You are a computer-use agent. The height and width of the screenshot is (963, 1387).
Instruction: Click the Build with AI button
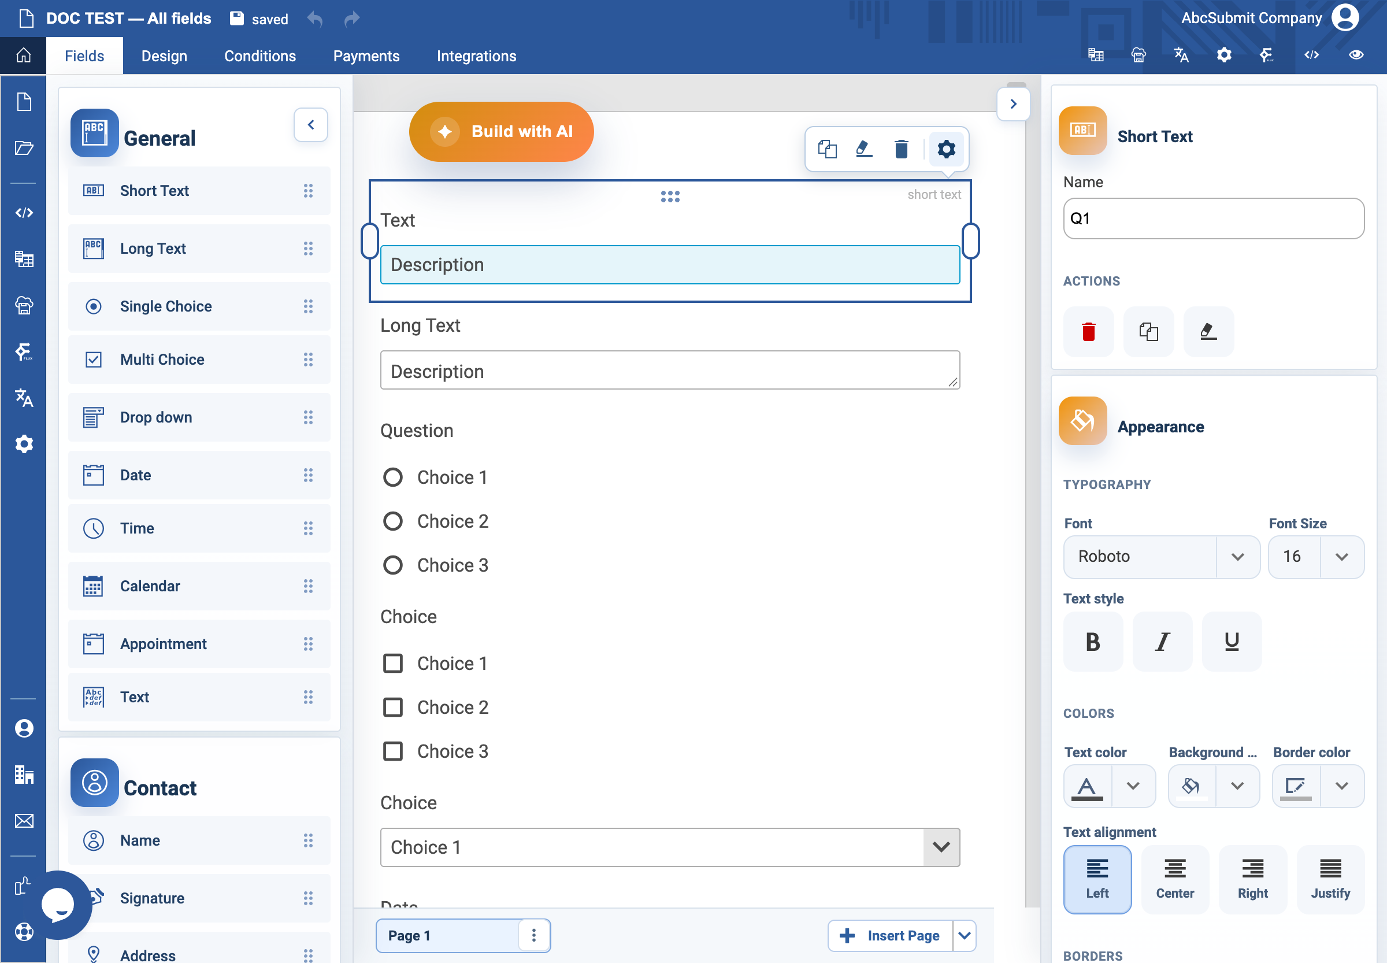point(500,132)
